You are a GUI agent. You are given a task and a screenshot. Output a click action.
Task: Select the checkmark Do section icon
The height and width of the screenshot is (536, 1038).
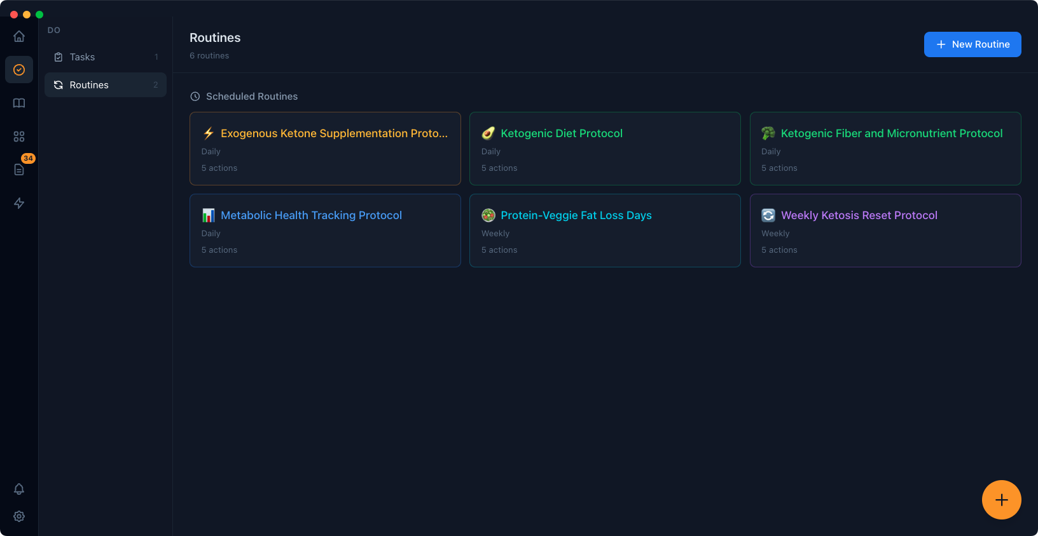[19, 70]
